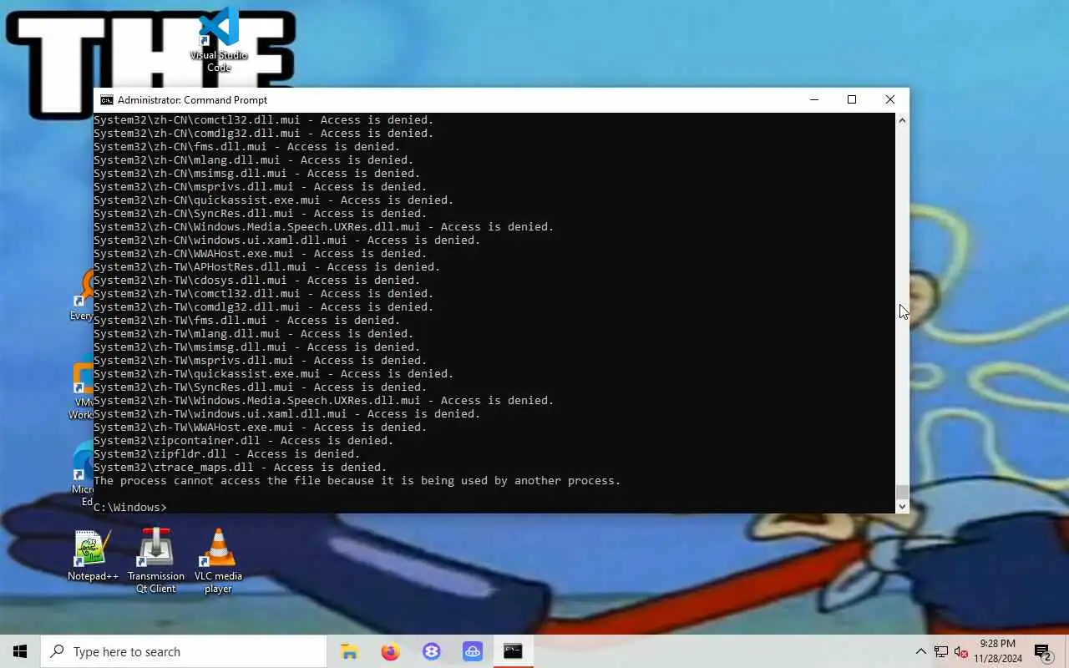The width and height of the screenshot is (1069, 668).
Task: Click the muted volume tray icon
Action: click(x=961, y=651)
